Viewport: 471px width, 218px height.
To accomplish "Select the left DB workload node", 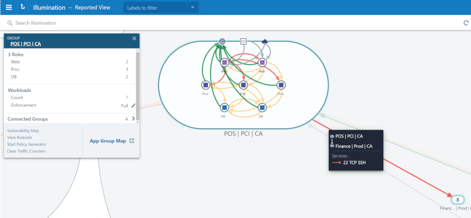I will coord(224,107).
